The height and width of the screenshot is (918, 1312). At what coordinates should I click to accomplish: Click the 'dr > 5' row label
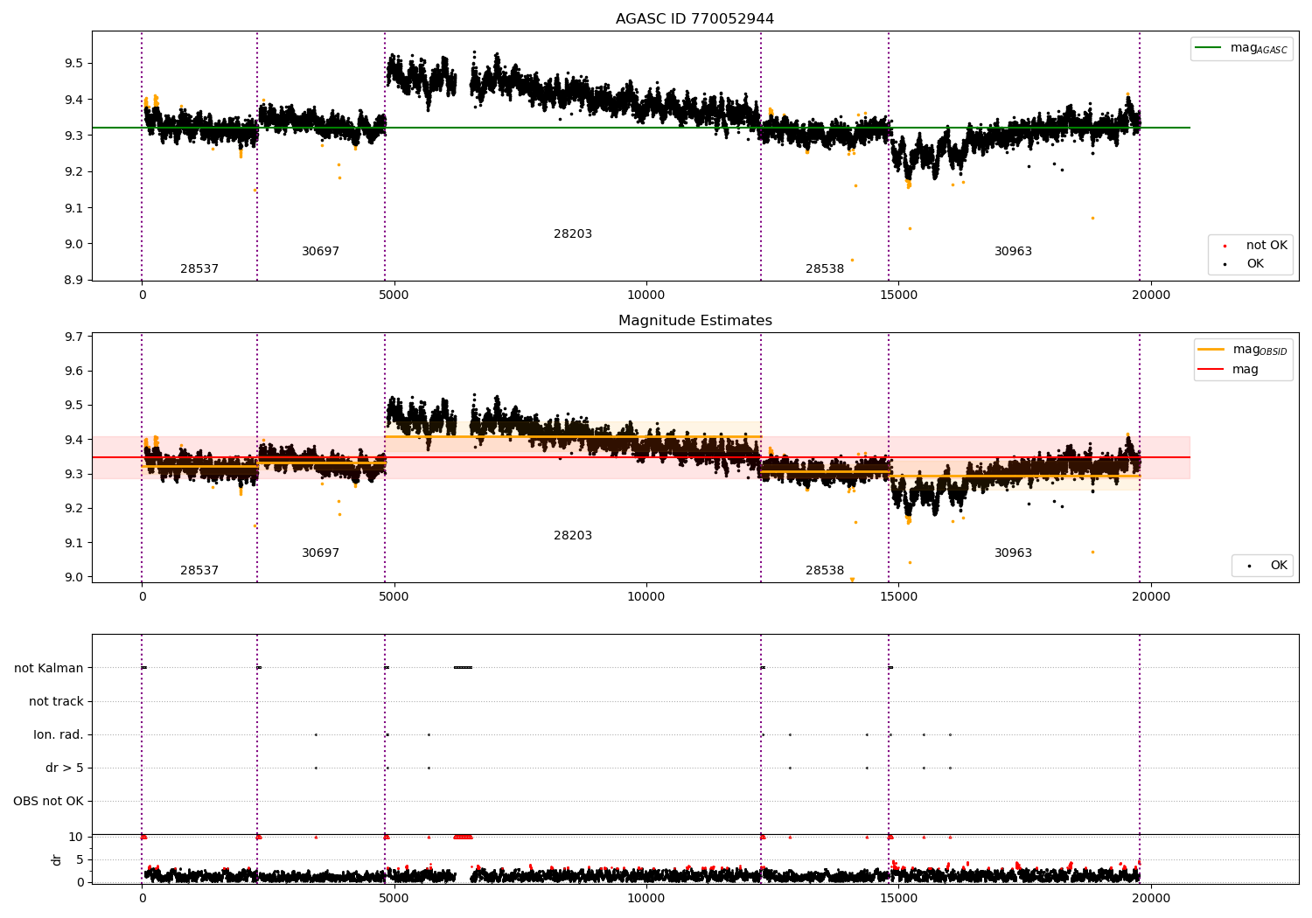pos(65,768)
